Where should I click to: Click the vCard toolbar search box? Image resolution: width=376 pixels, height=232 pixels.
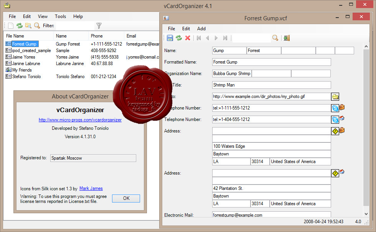252,38
